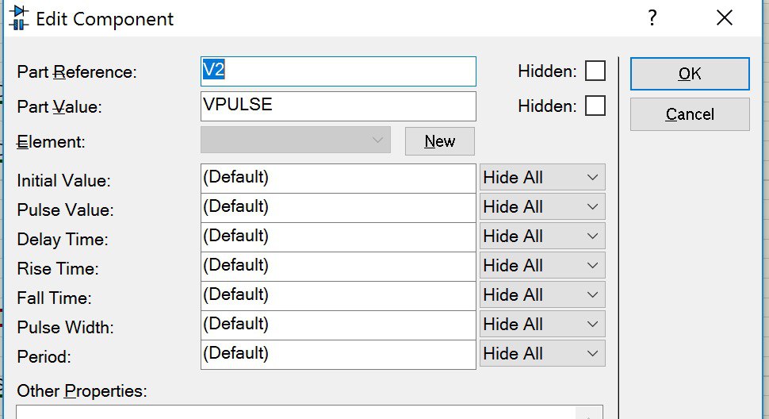Toggle Hidden checkbox for Part Value

tap(595, 106)
